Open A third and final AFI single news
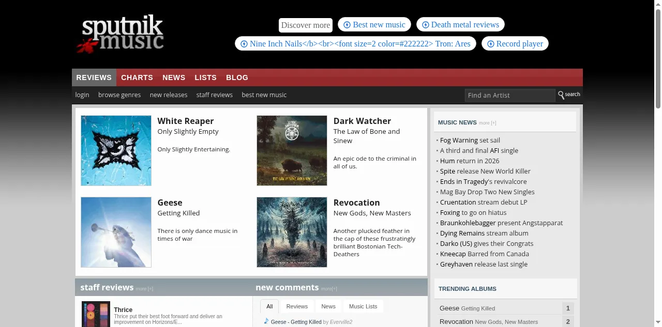662x327 pixels. [x=479, y=150]
